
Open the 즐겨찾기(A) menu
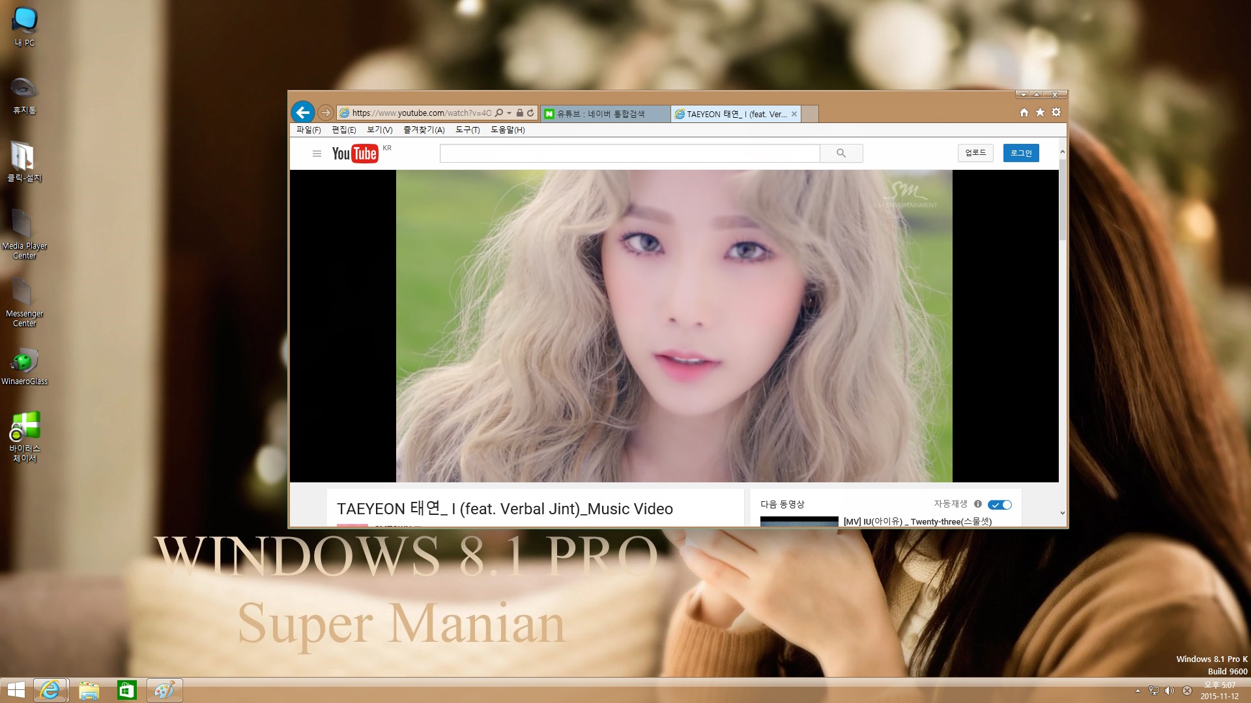pyautogui.click(x=424, y=130)
